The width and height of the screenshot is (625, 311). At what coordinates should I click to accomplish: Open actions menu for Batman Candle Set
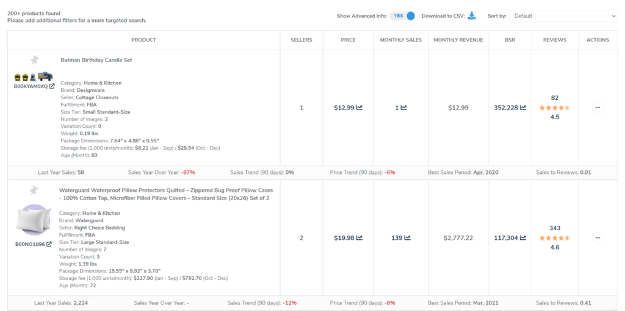598,108
